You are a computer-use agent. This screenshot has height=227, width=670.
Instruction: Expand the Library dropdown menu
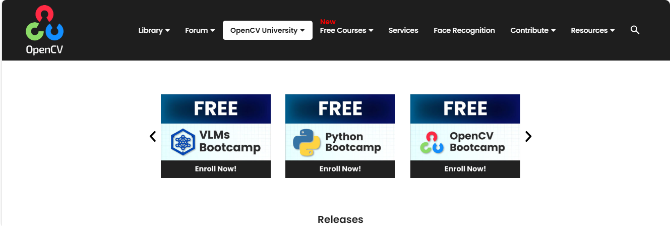tap(154, 30)
